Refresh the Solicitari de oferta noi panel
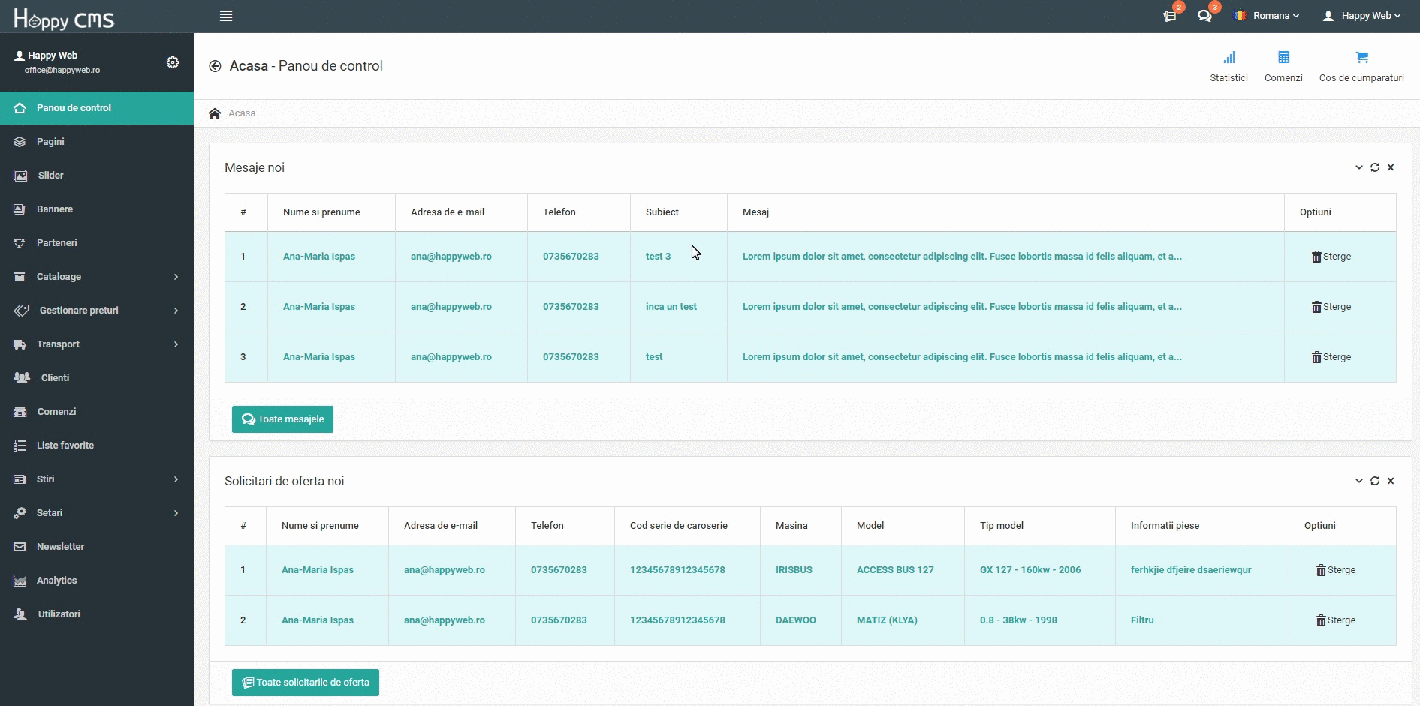This screenshot has width=1420, height=706. tap(1375, 481)
